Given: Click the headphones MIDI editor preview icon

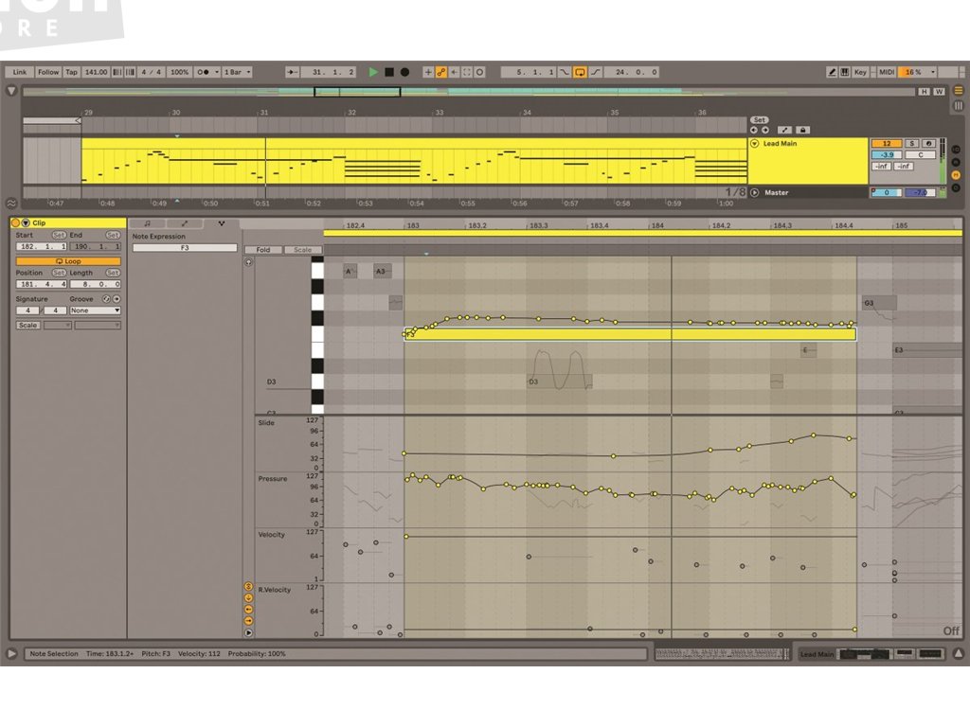Looking at the screenshot, I should [249, 261].
